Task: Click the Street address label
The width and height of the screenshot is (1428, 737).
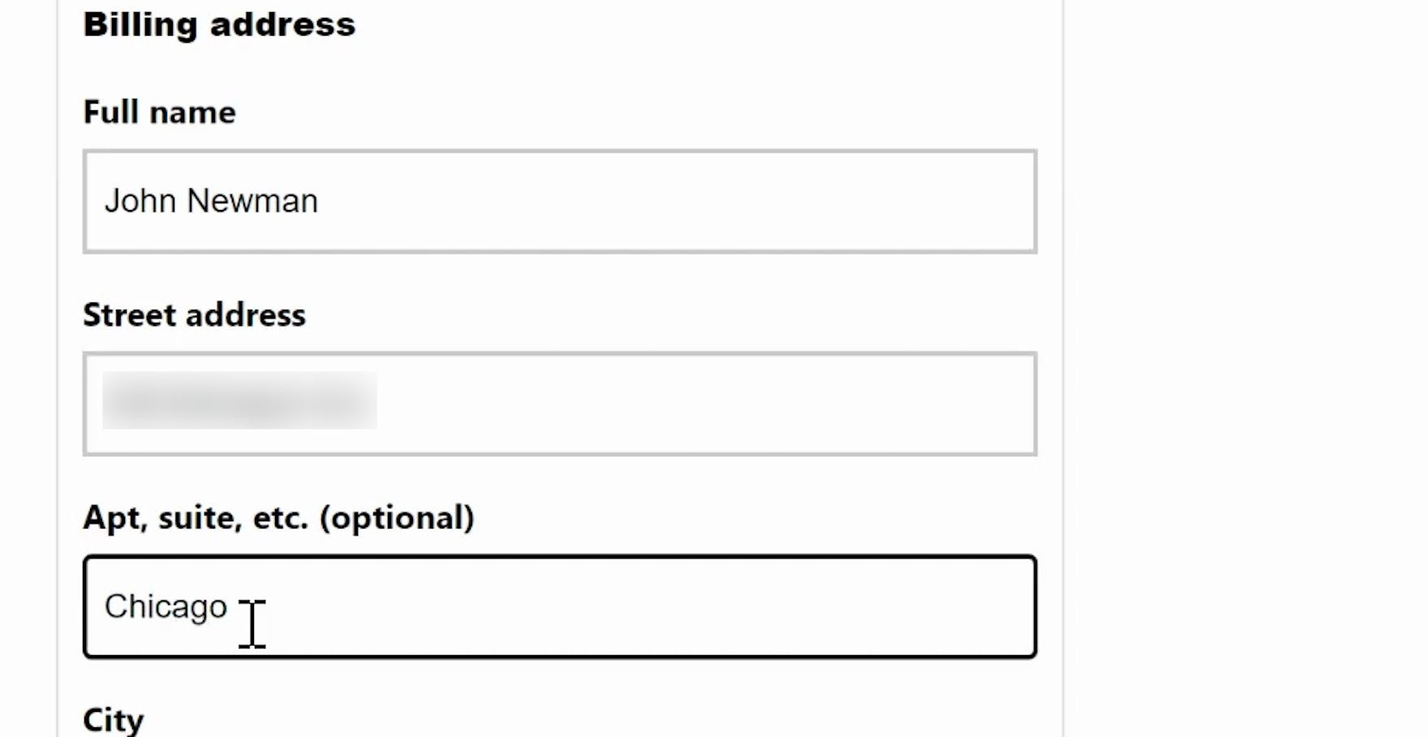Action: (x=195, y=315)
